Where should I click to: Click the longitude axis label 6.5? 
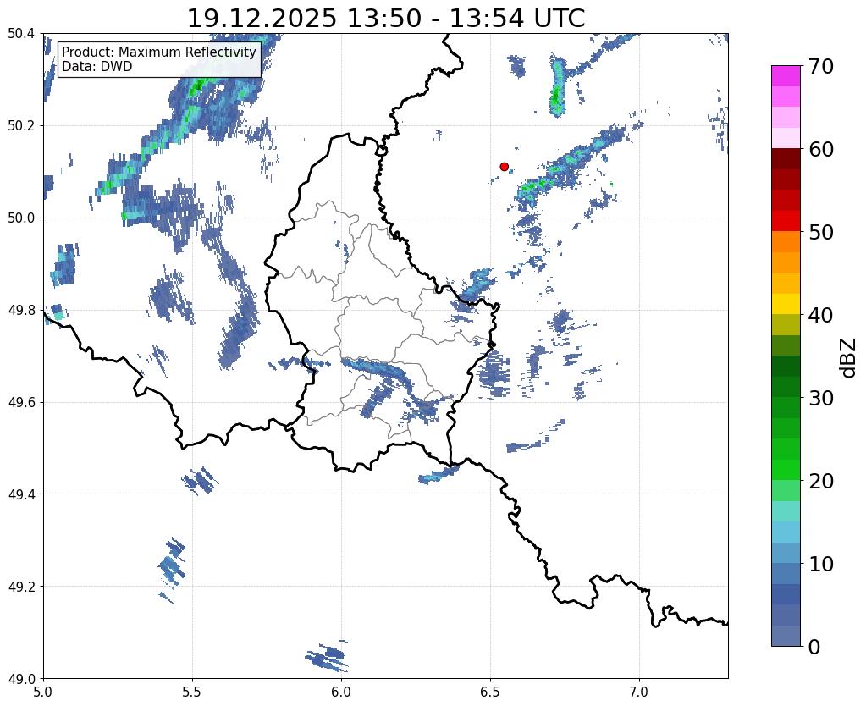490,692
